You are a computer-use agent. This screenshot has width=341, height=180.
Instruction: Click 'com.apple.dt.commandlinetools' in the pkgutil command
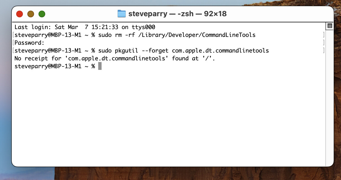click(220, 51)
